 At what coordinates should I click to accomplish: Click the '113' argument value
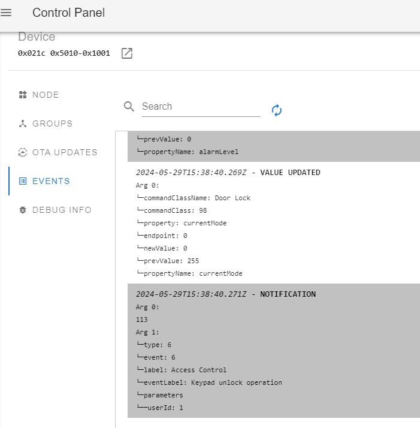141,320
